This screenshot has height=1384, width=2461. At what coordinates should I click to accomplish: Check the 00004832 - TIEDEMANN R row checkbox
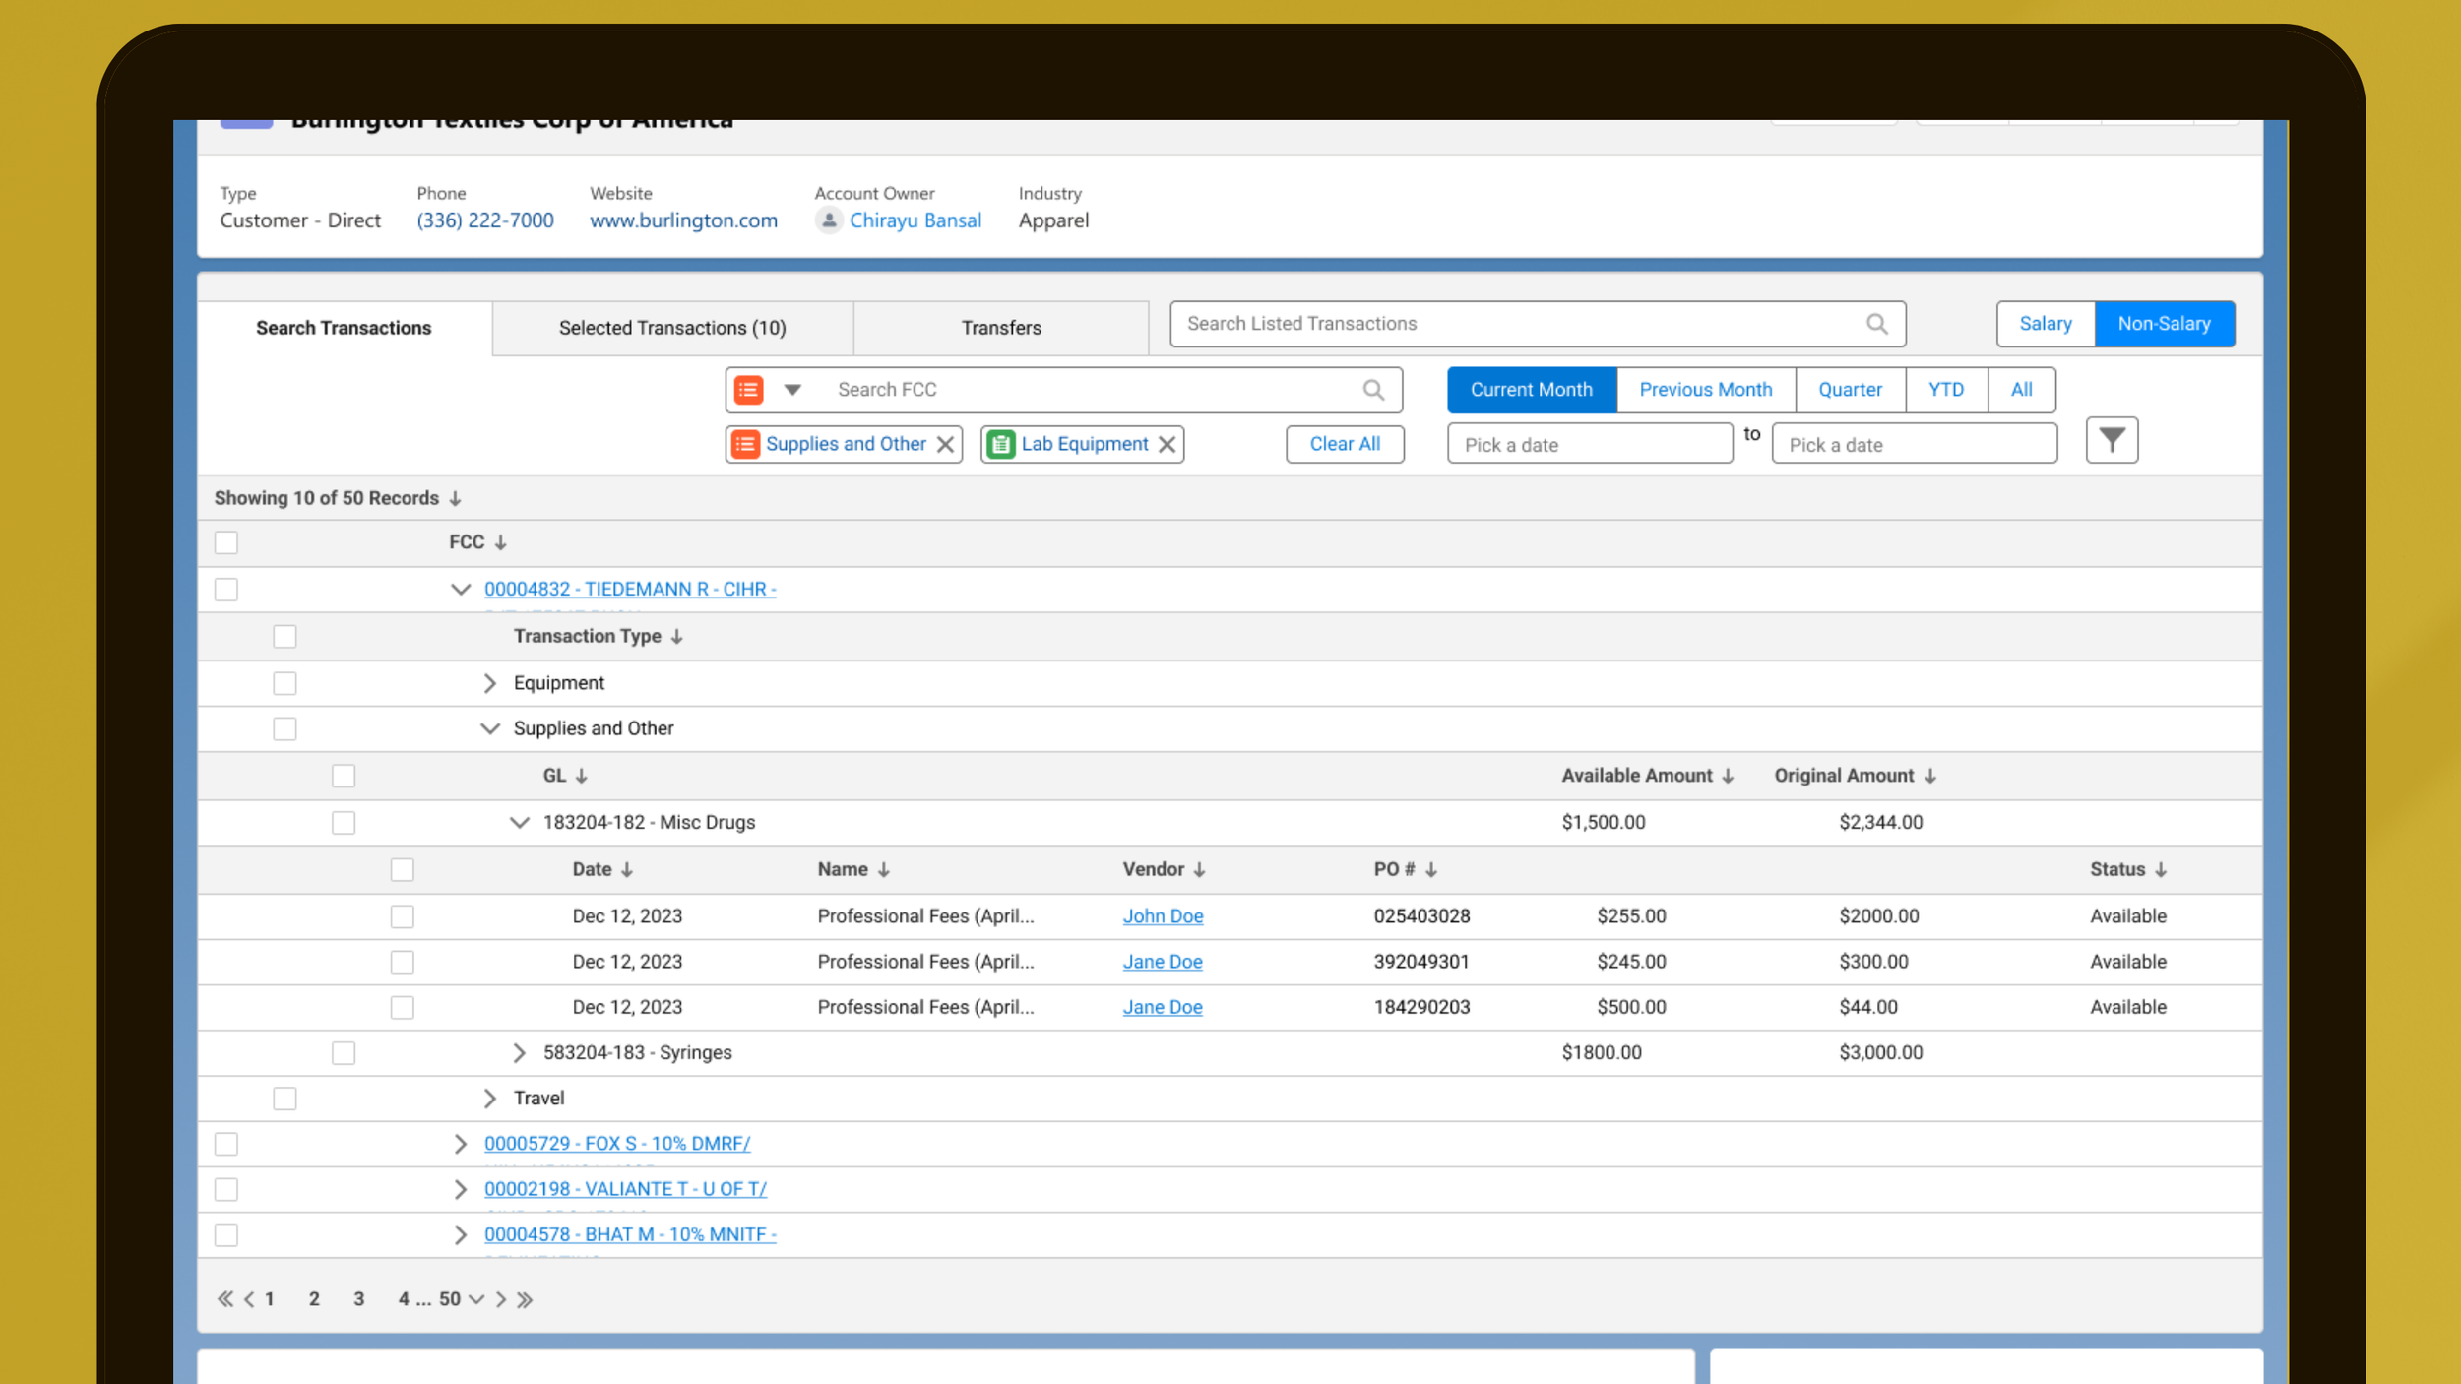coord(226,590)
